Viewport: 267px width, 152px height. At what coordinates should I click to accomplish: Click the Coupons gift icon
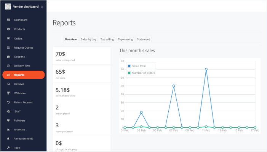click(8, 57)
